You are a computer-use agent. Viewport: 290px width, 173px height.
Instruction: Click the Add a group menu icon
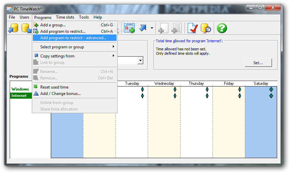(x=36, y=25)
